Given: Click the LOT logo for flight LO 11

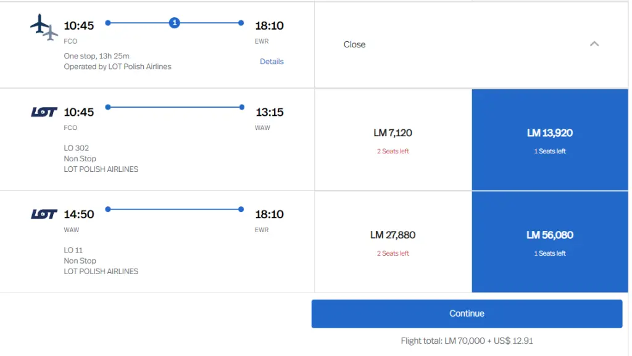Looking at the screenshot, I should pos(44,214).
